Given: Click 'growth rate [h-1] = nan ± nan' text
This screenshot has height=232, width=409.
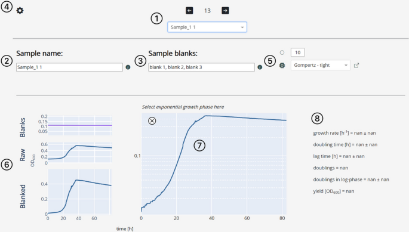Looking at the screenshot, I should tap(345, 132).
